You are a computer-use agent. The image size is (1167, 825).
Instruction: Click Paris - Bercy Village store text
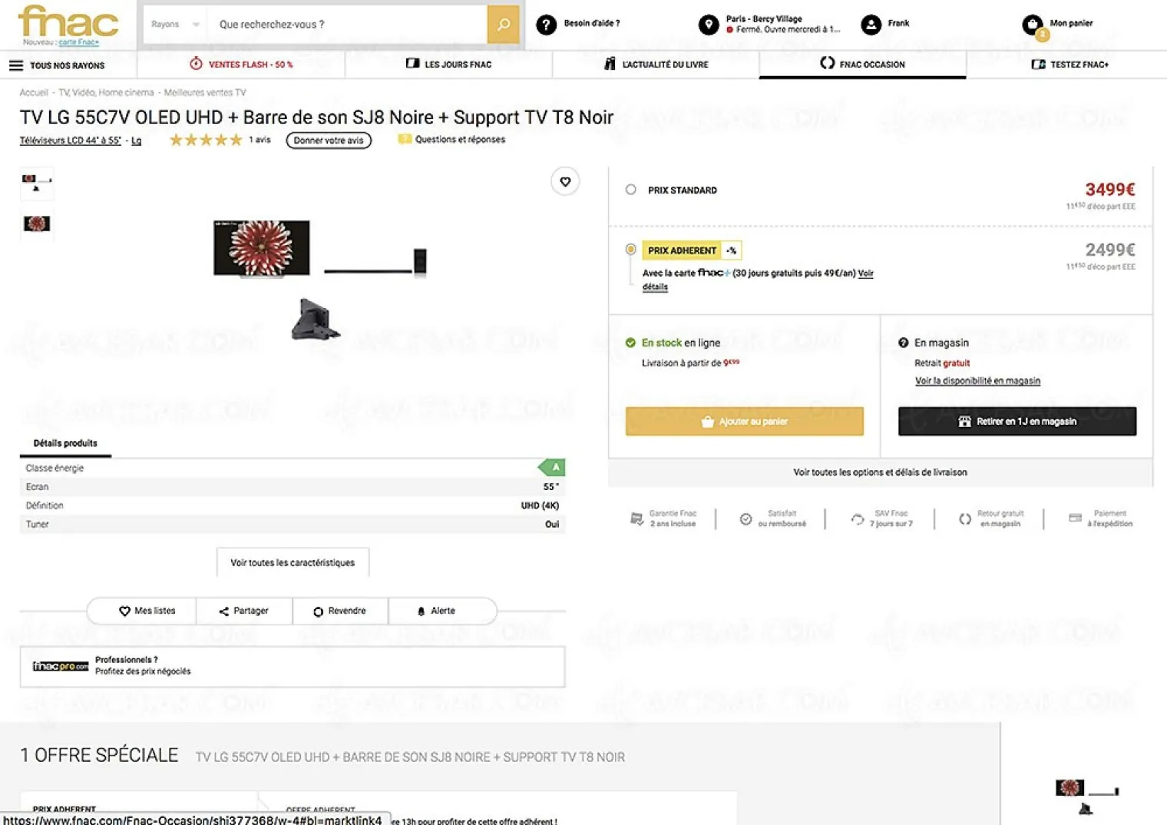click(x=764, y=19)
